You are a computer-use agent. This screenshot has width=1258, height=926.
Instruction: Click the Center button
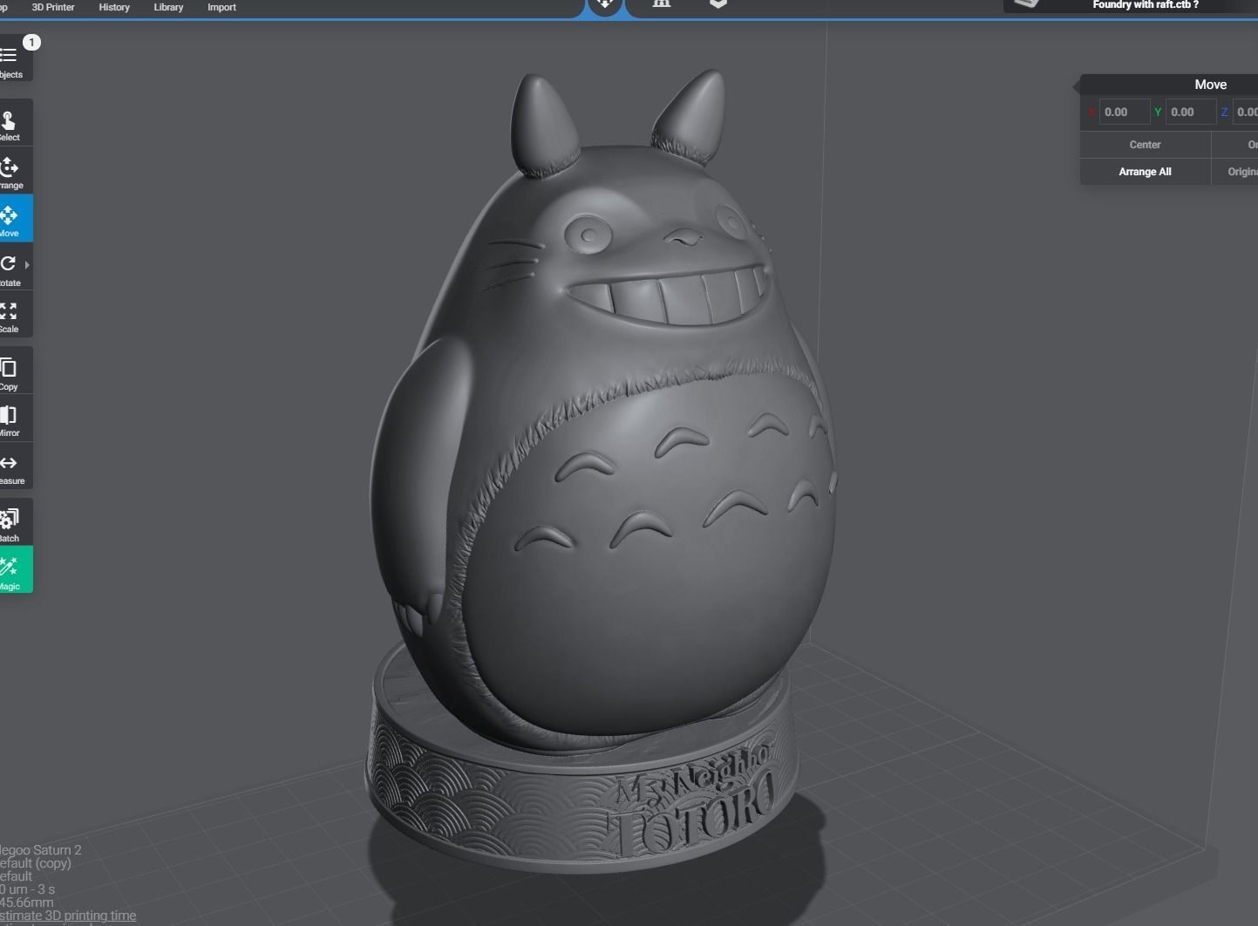(1145, 145)
